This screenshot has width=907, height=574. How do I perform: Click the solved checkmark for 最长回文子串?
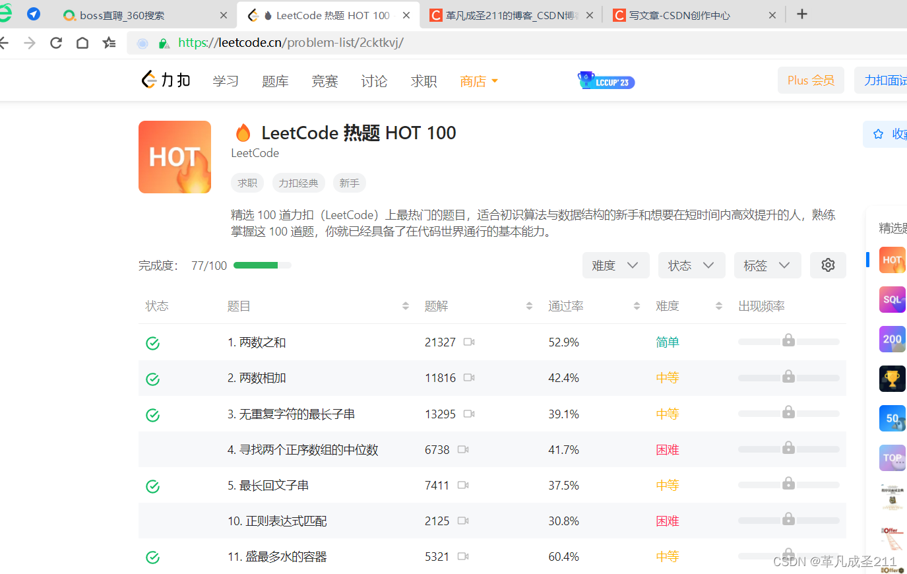152,486
